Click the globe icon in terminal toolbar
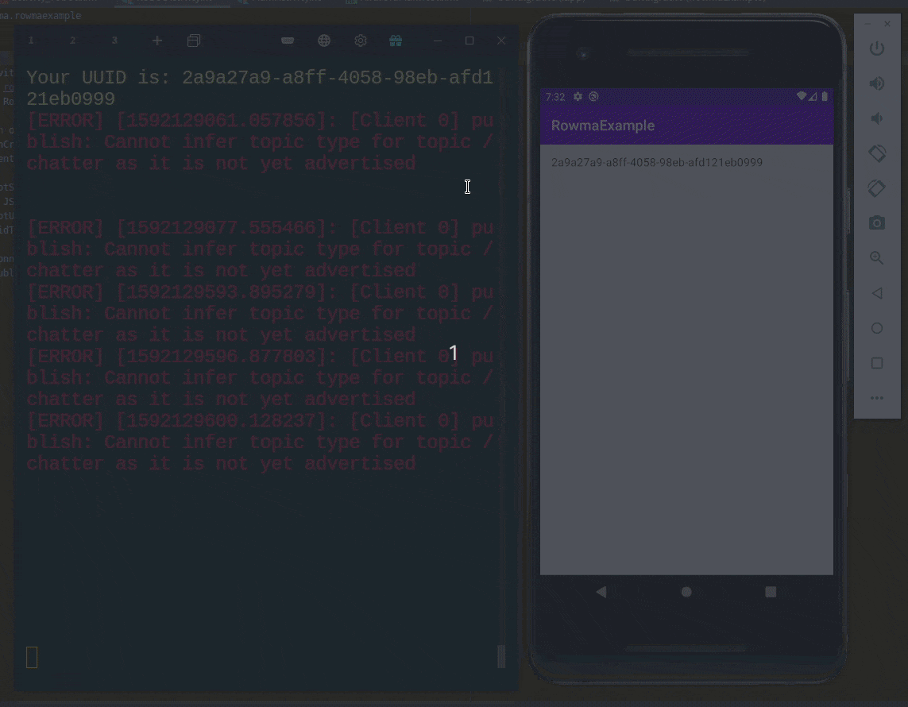908x707 pixels. 324,41
